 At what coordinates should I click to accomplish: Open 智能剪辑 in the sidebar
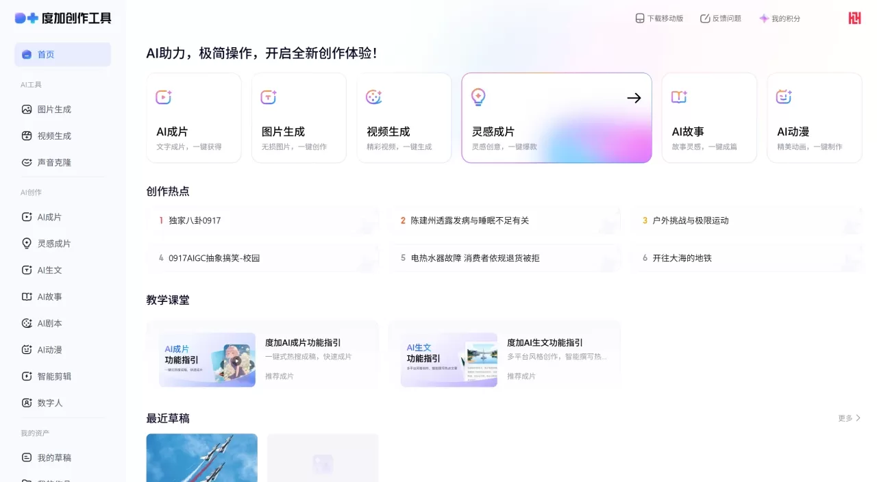[x=62, y=377]
